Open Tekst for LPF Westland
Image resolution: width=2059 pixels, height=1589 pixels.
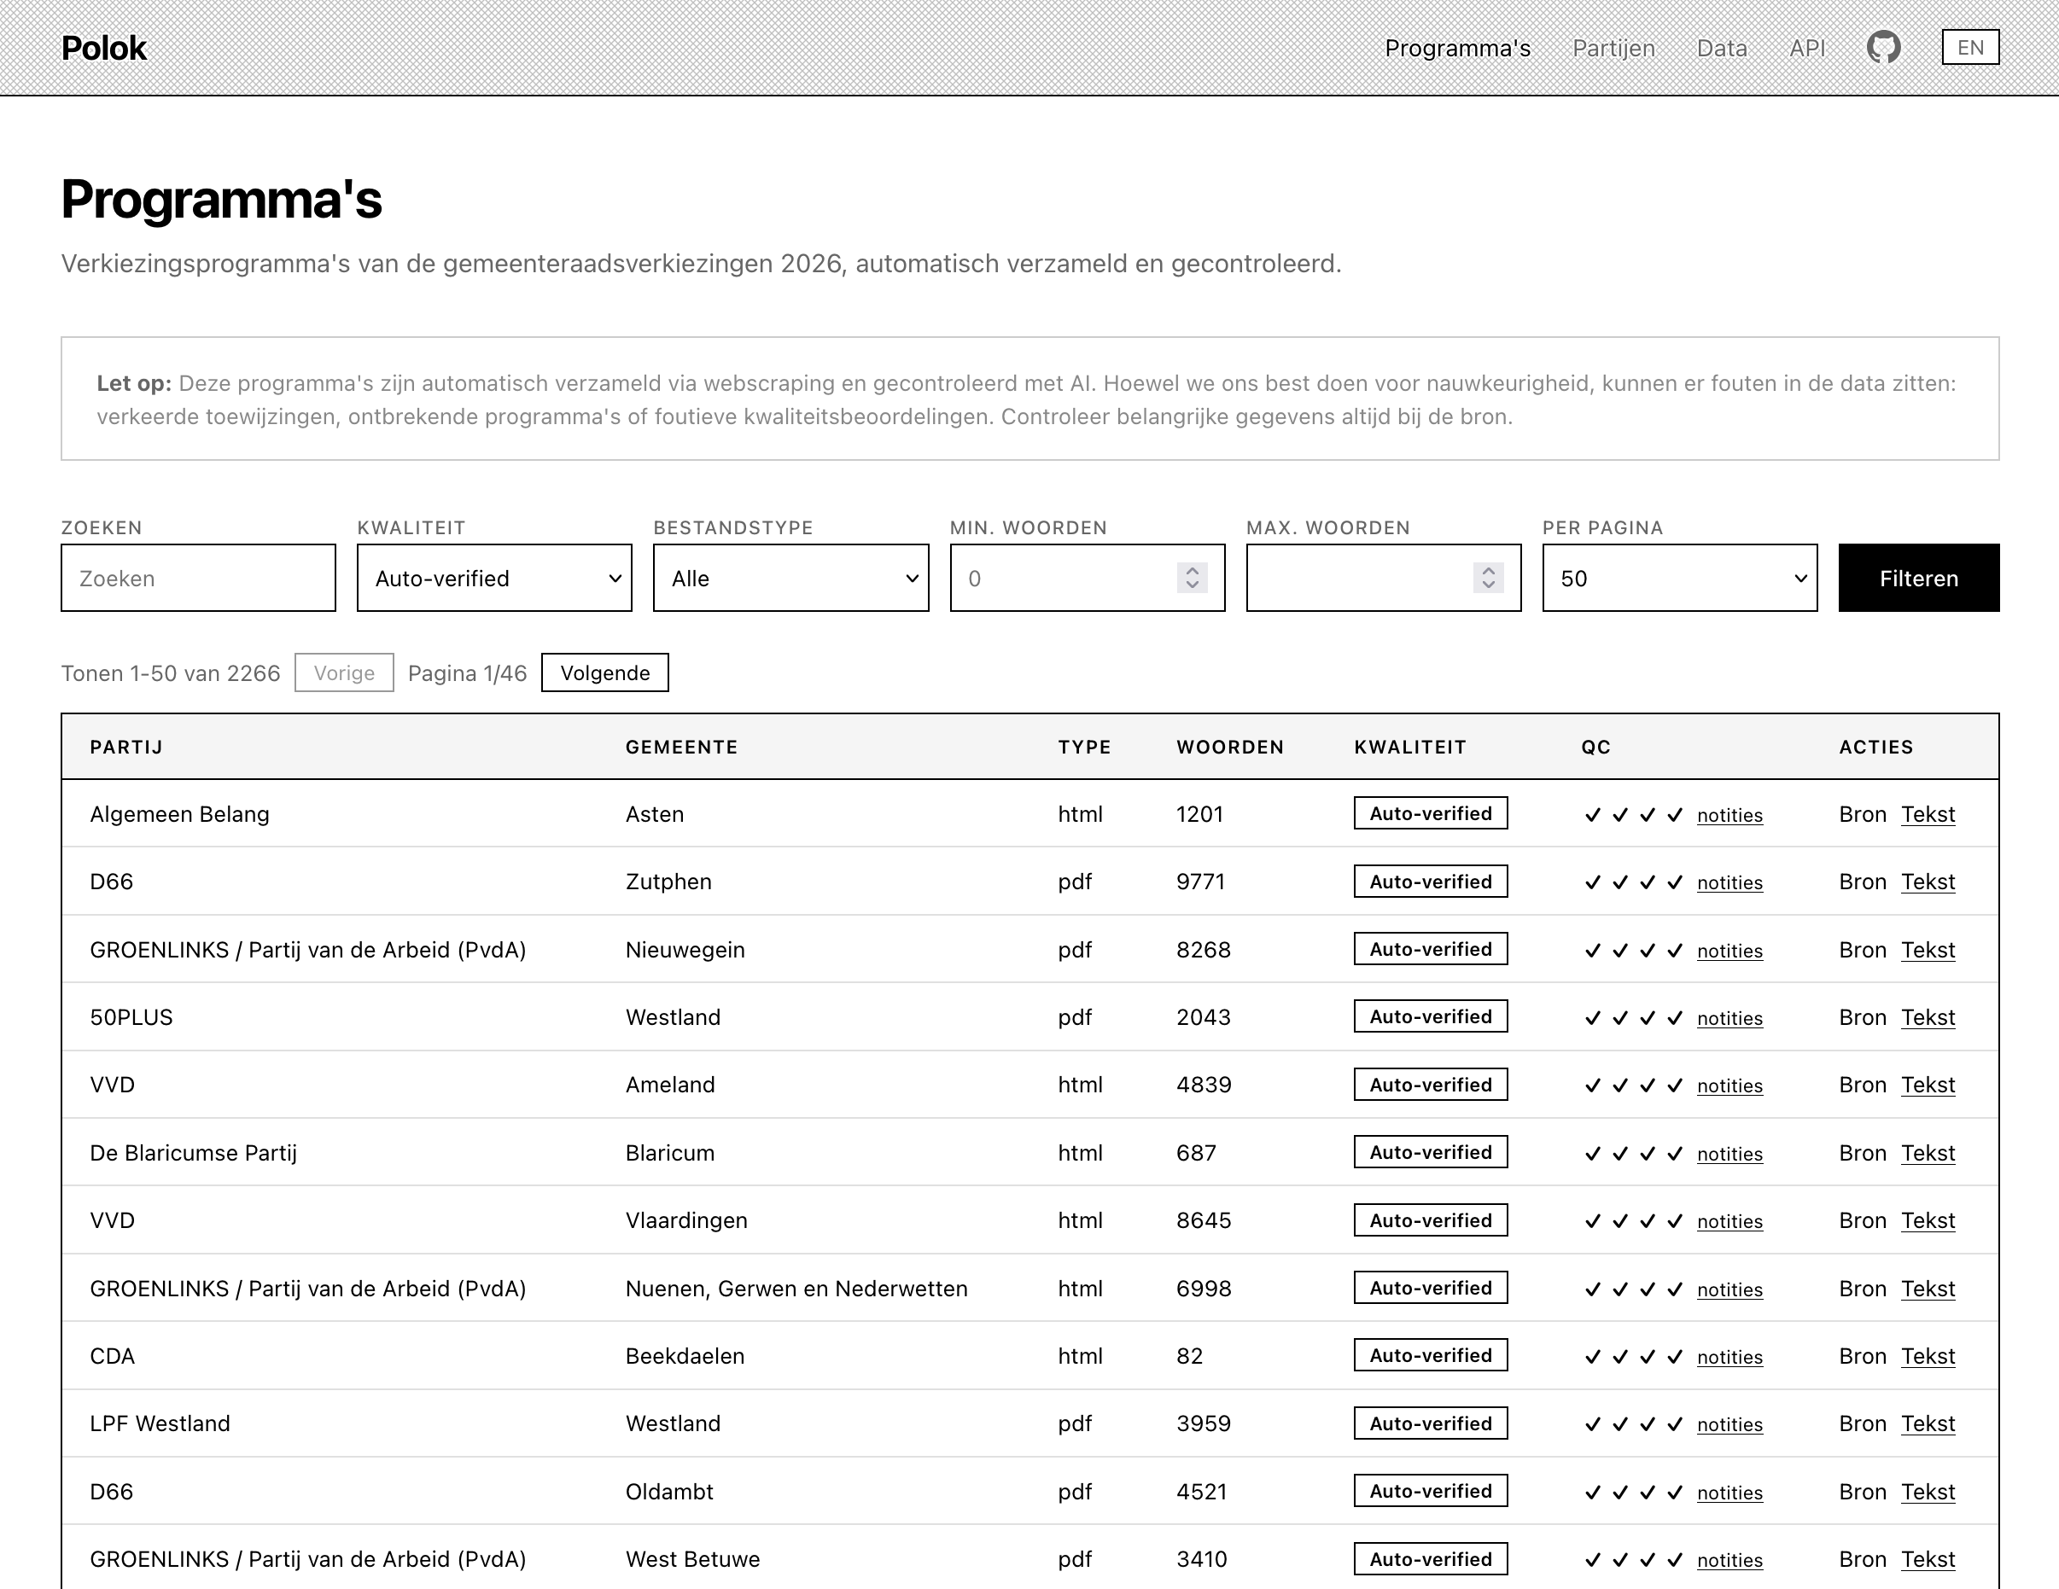point(1928,1424)
